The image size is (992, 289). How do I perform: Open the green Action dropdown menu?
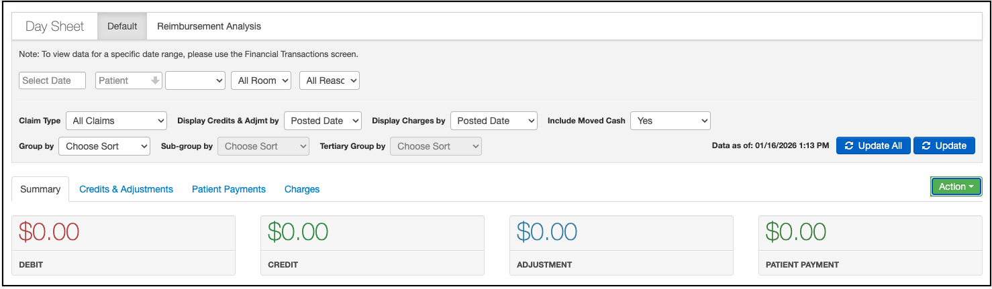pyautogui.click(x=956, y=187)
